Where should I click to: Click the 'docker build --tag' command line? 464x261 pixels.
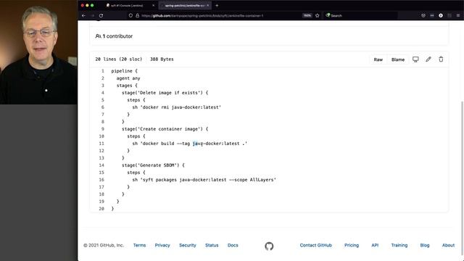pyautogui.click(x=190, y=144)
